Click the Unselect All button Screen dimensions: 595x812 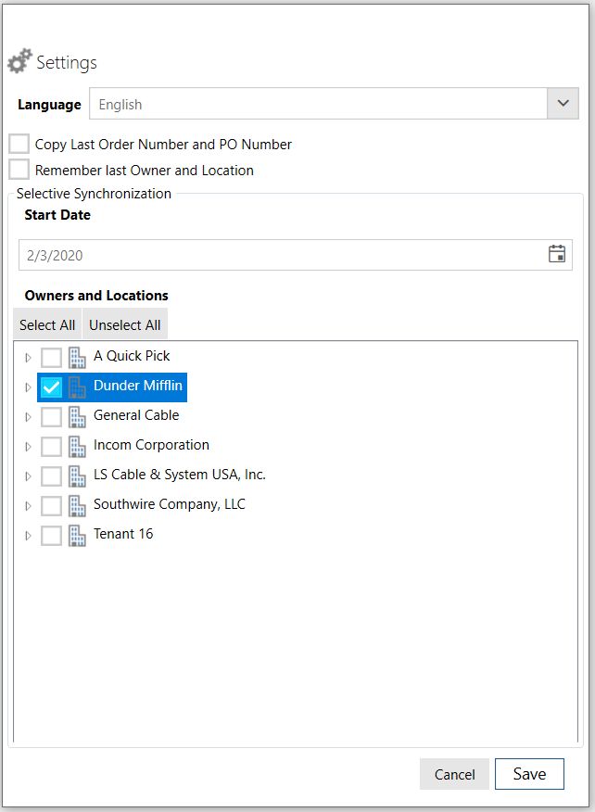(125, 324)
